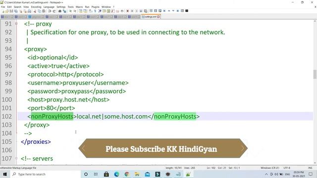The height and width of the screenshot is (178, 317).
Task: Run macro multiple times icon
Action: (141, 11)
